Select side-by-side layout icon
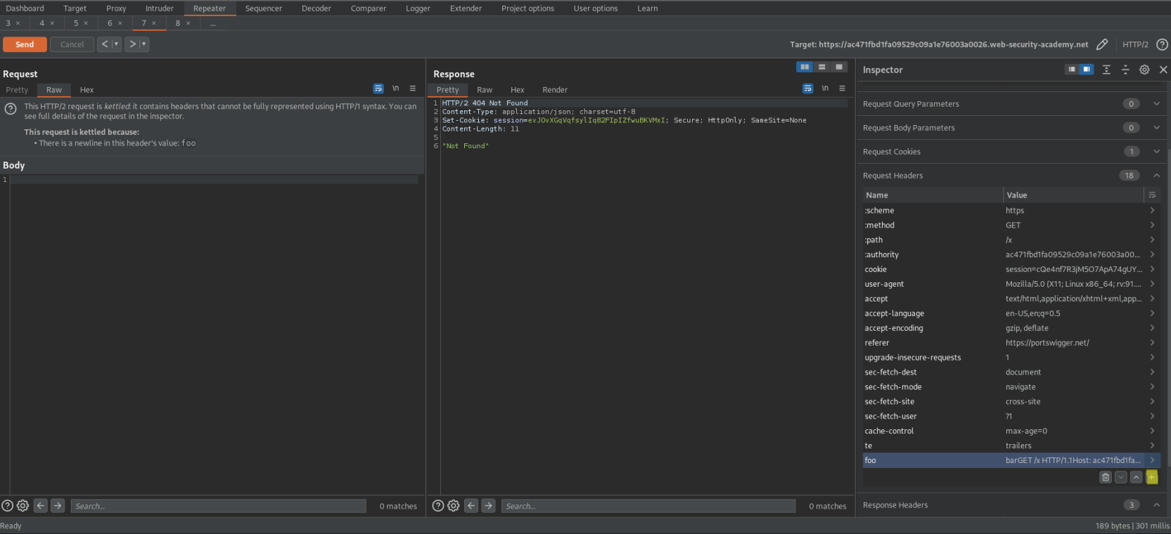 805,67
